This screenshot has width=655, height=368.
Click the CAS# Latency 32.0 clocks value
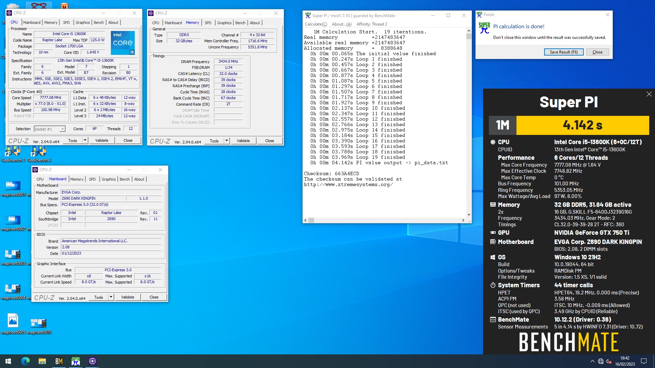[228, 74]
